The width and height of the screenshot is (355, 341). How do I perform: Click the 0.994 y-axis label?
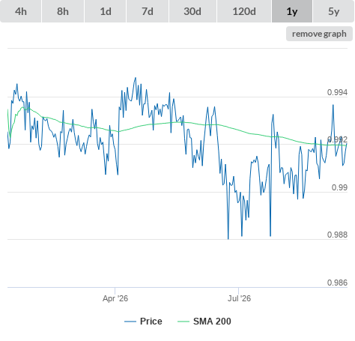tap(337, 92)
